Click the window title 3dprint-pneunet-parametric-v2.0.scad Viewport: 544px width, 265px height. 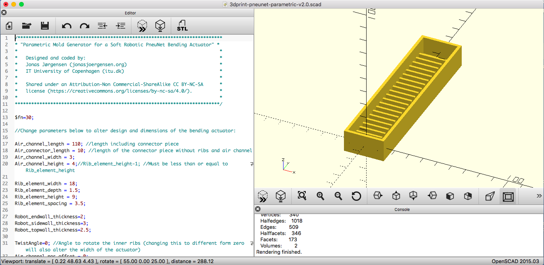point(275,4)
